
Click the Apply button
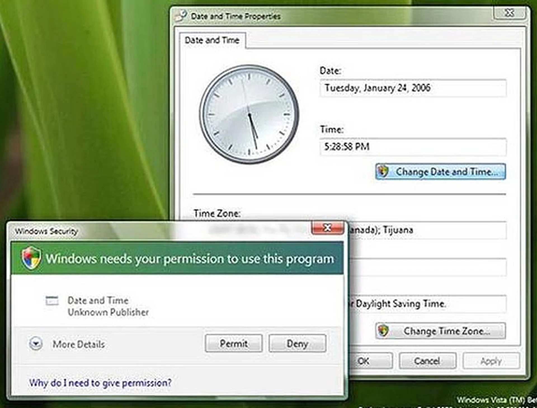tap(491, 361)
